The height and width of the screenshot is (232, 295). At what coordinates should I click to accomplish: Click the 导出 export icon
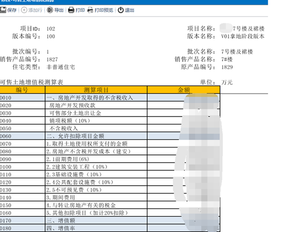50,10
